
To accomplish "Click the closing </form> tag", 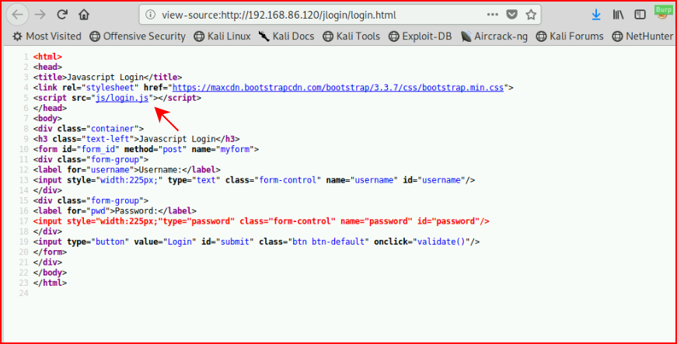I will pos(50,252).
